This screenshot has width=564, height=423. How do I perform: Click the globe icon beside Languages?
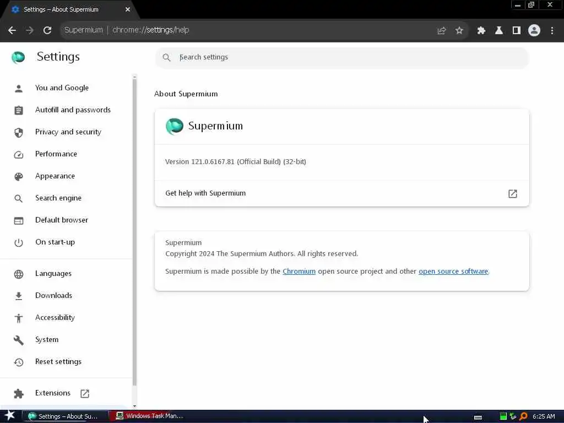(19, 274)
